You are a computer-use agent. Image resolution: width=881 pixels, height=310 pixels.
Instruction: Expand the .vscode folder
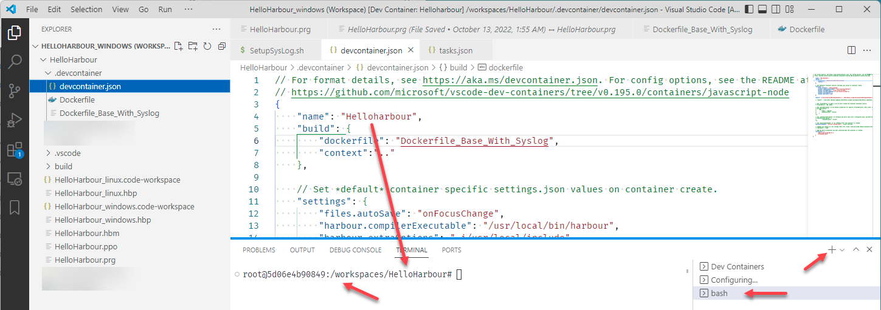click(x=67, y=153)
